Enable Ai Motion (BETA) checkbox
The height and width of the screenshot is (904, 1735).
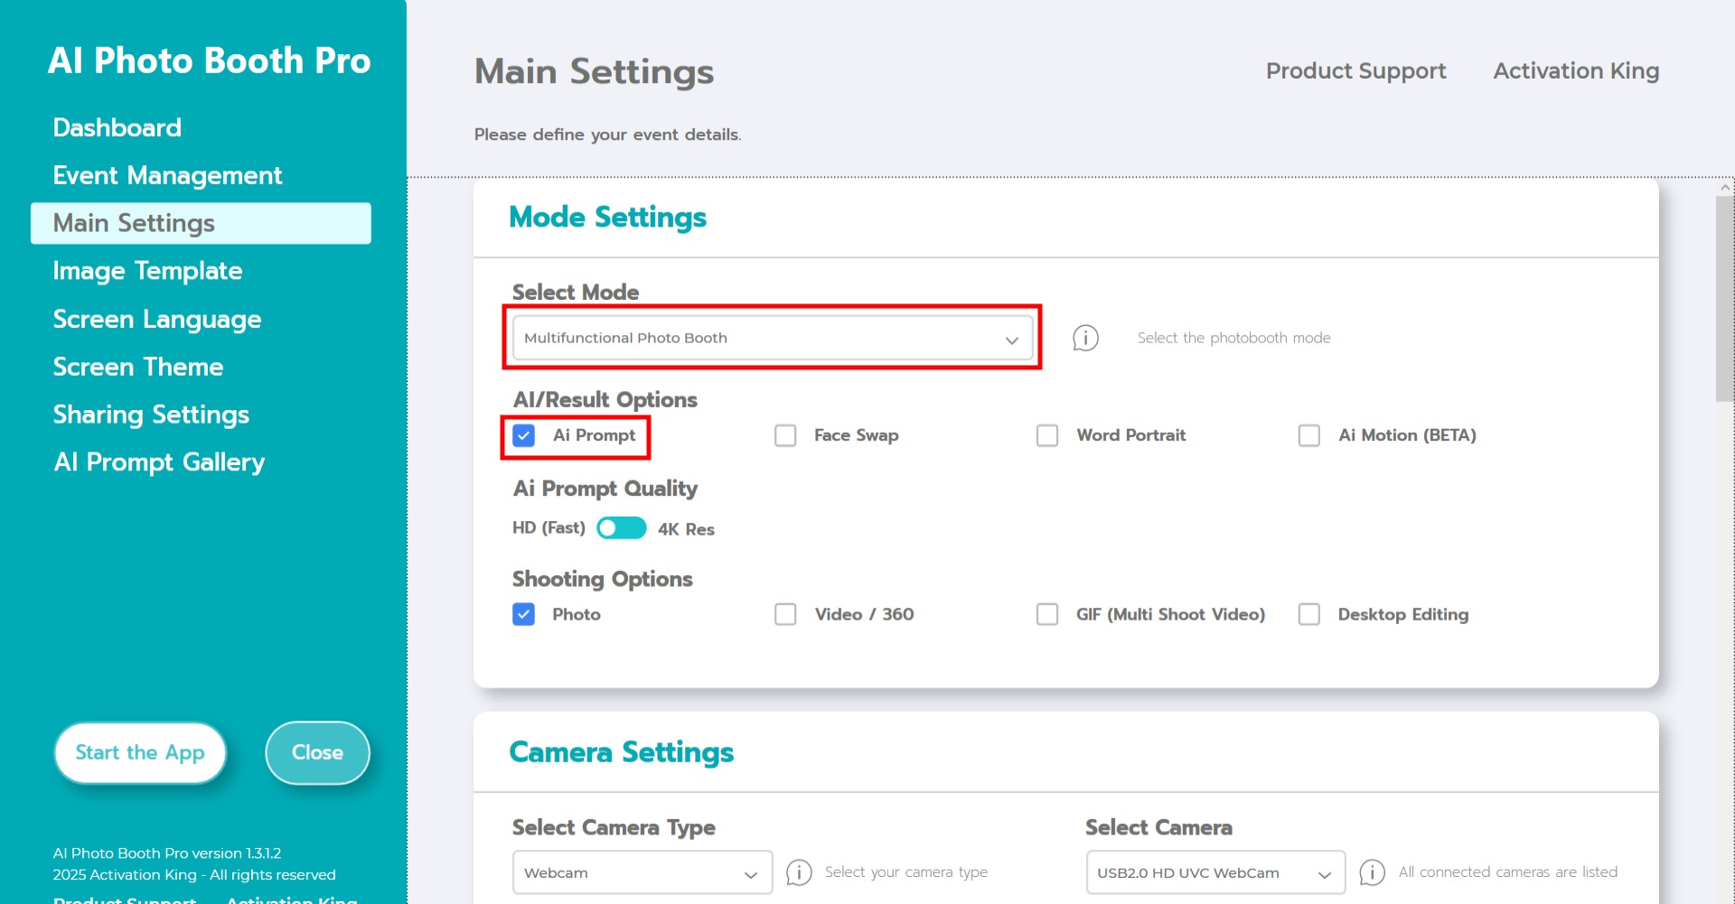coord(1308,435)
